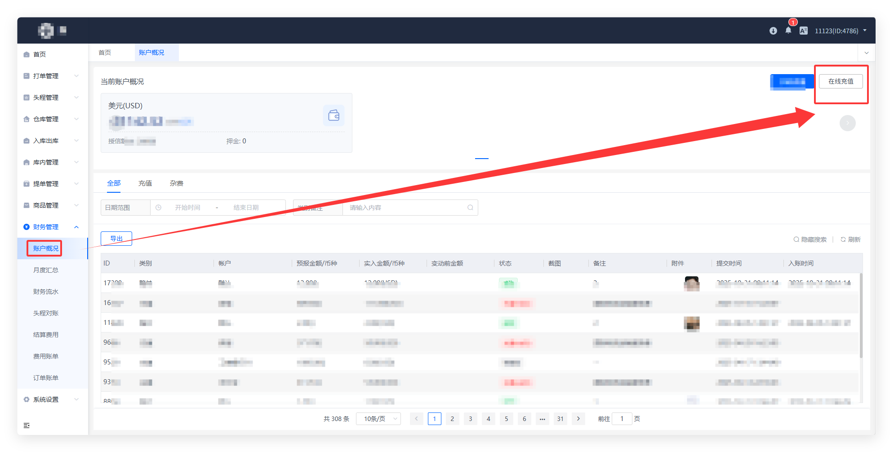The height and width of the screenshot is (452, 894).
Task: Open the notification bell
Action: pyautogui.click(x=788, y=31)
